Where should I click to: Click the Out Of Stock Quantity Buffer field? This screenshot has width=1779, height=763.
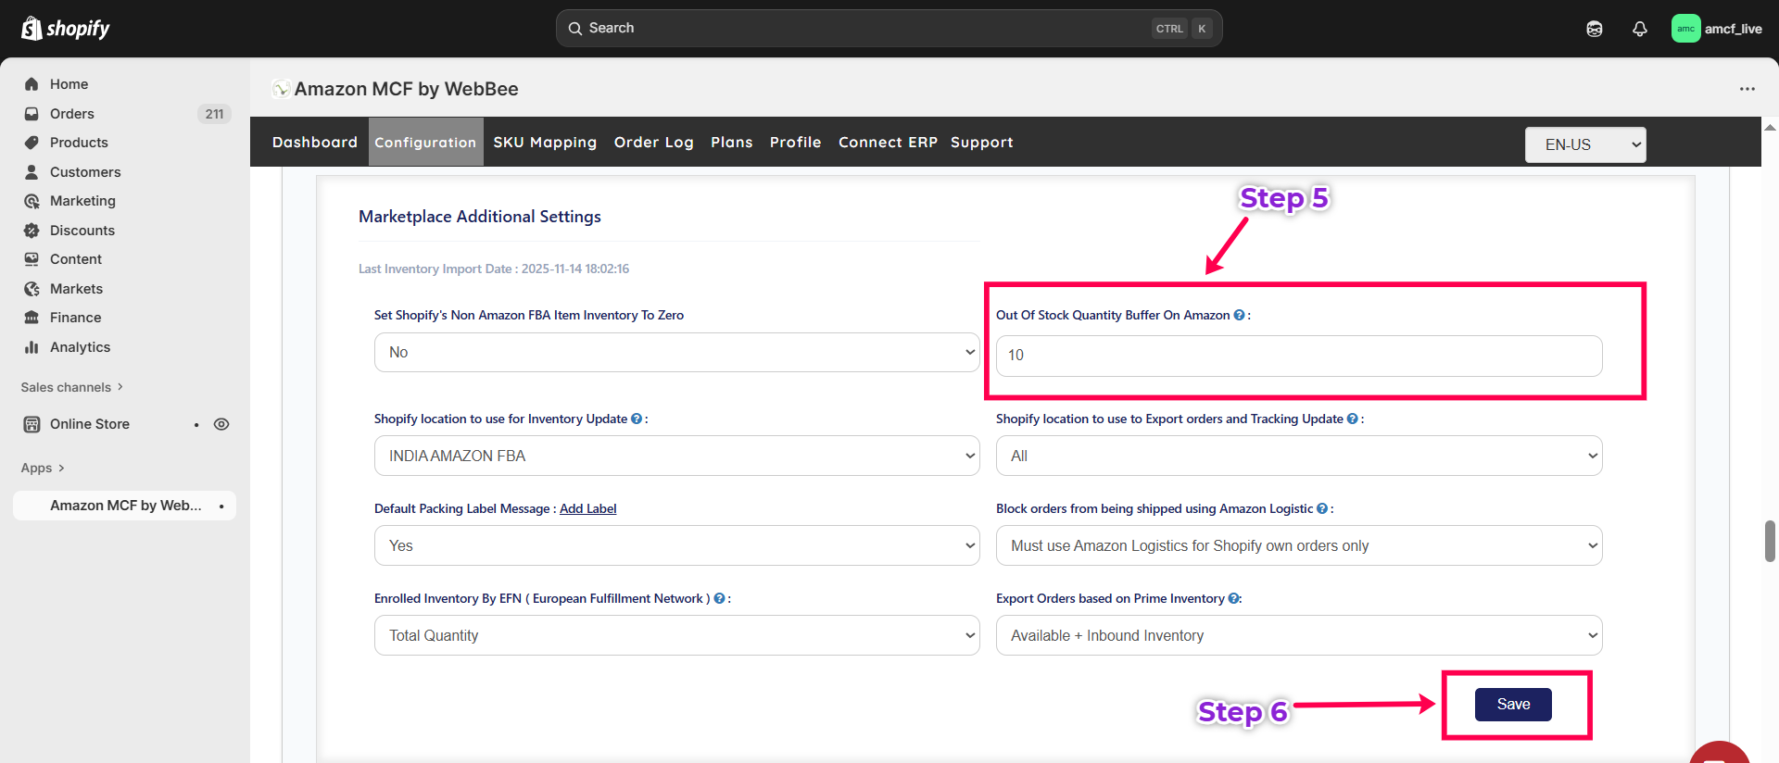click(x=1298, y=356)
